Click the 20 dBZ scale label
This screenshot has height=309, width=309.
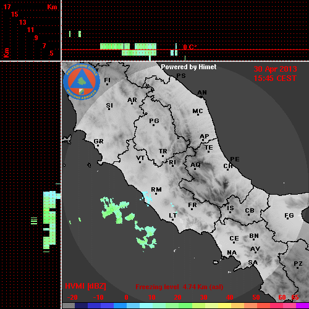point(177,297)
